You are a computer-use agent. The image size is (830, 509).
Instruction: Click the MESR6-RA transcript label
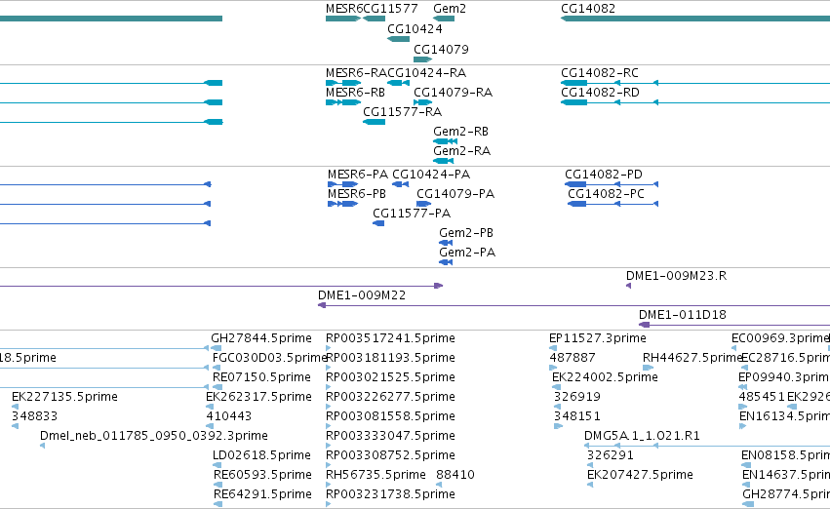(356, 73)
